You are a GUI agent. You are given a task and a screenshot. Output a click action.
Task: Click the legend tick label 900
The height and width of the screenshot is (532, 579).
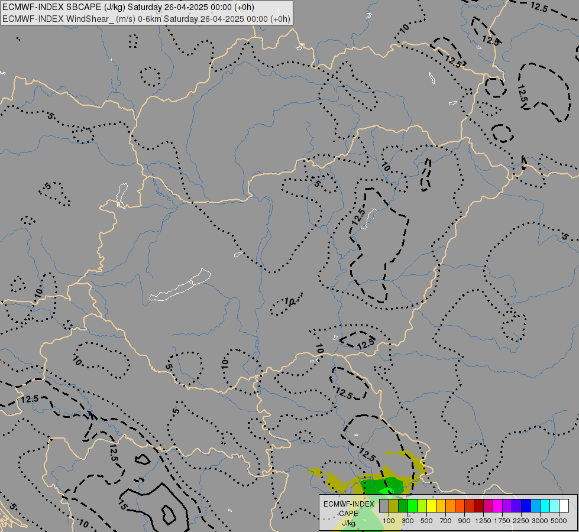point(464,521)
